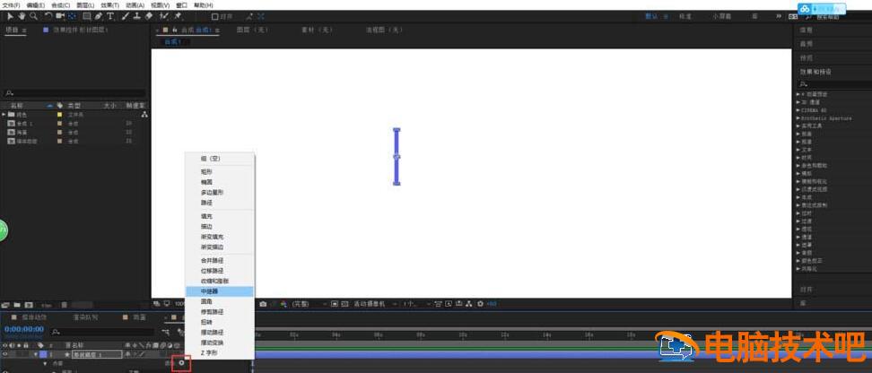
Task: Select the Selection arrow tool
Action: [x=11, y=16]
